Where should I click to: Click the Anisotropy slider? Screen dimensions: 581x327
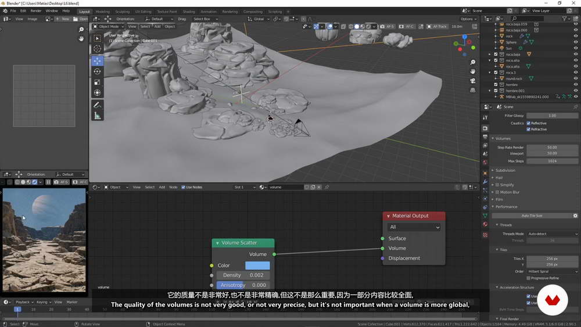click(x=243, y=285)
